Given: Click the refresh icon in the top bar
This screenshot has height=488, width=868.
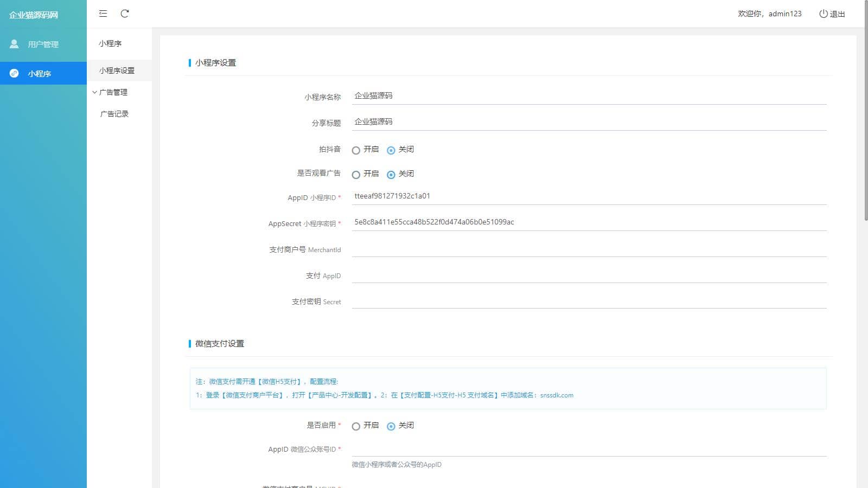Looking at the screenshot, I should [x=125, y=14].
